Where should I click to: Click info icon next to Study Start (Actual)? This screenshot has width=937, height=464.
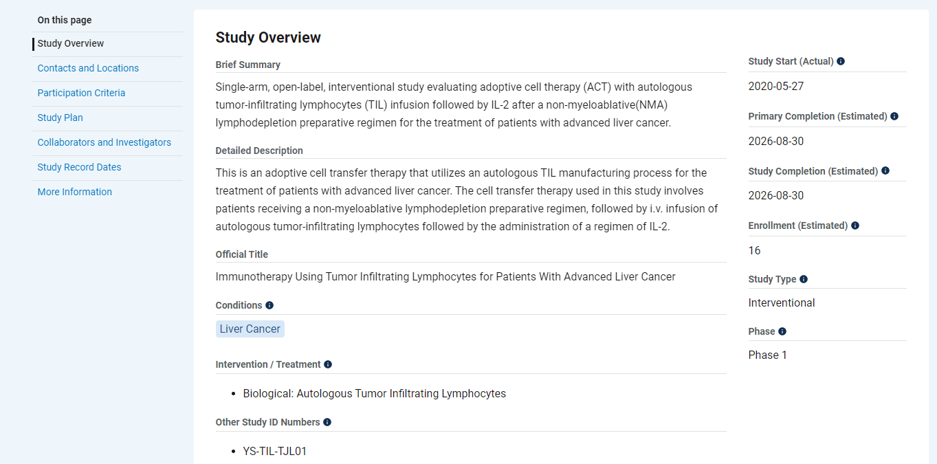(x=841, y=61)
